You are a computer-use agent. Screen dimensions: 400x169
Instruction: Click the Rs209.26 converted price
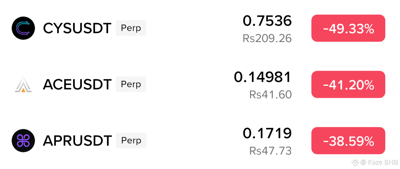coord(267,39)
